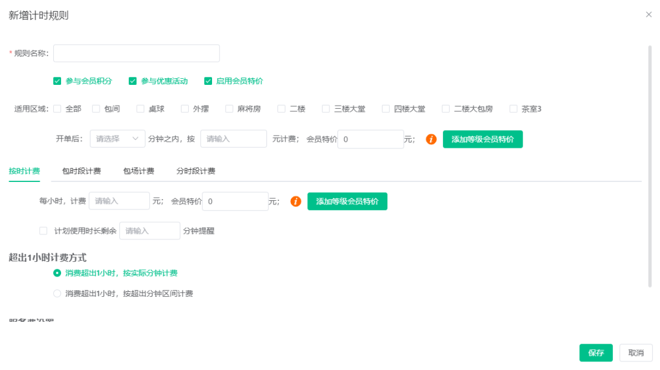Click the info icon in 每小时 row

coord(296,201)
